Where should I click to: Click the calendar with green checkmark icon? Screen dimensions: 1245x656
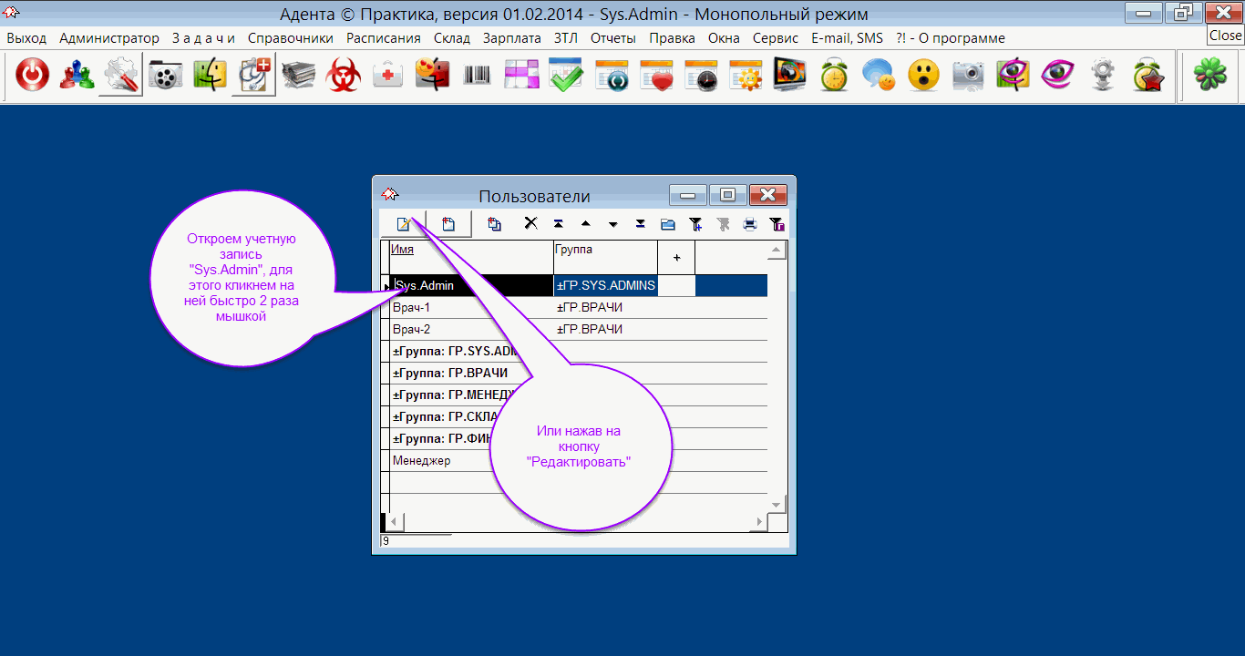(566, 76)
